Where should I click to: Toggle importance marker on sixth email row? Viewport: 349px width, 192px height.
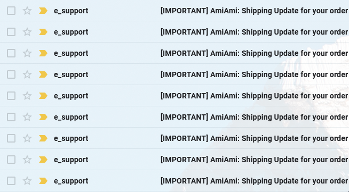[43, 117]
